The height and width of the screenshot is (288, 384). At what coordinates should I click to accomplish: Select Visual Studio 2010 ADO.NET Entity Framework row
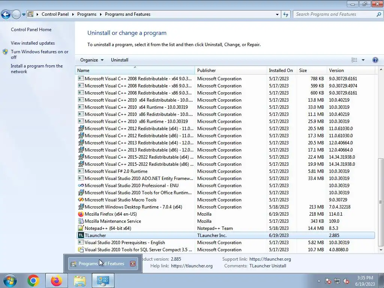(225, 178)
